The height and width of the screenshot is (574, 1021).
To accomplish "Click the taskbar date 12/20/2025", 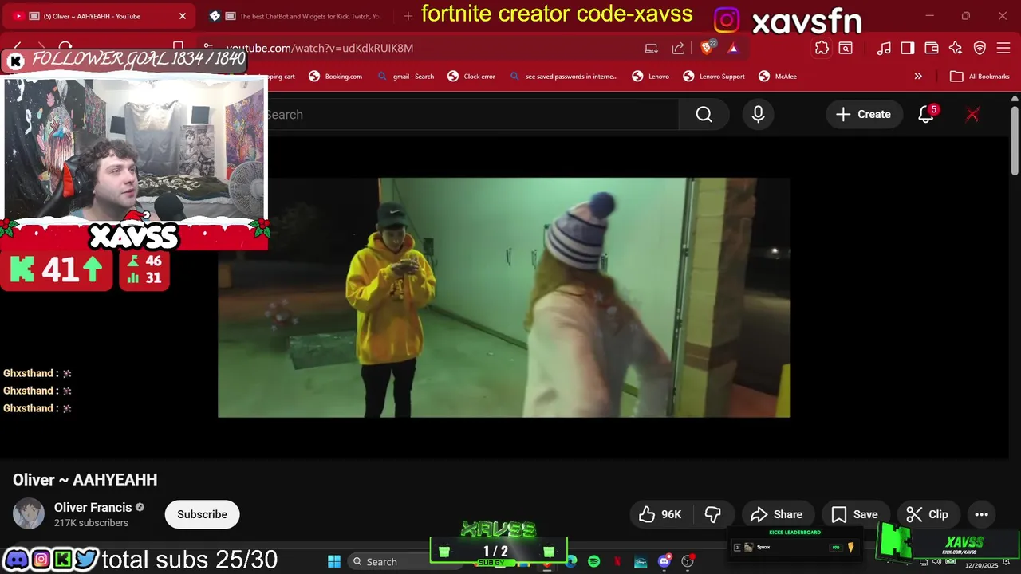I will [981, 565].
